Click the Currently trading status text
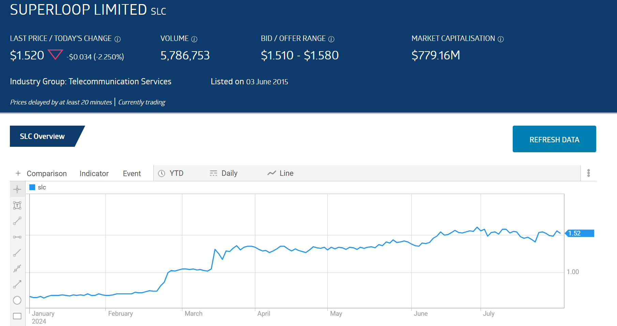This screenshot has height=326, width=617. (141, 102)
